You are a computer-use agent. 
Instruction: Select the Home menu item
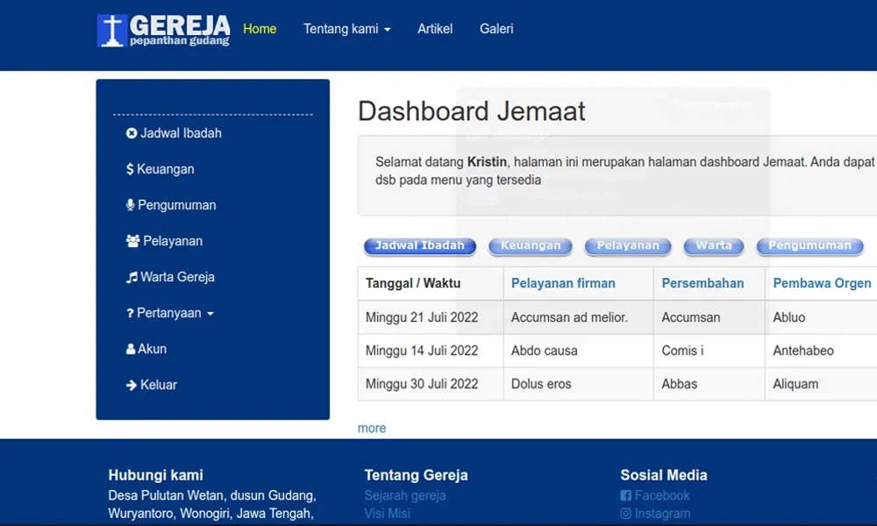click(x=260, y=29)
